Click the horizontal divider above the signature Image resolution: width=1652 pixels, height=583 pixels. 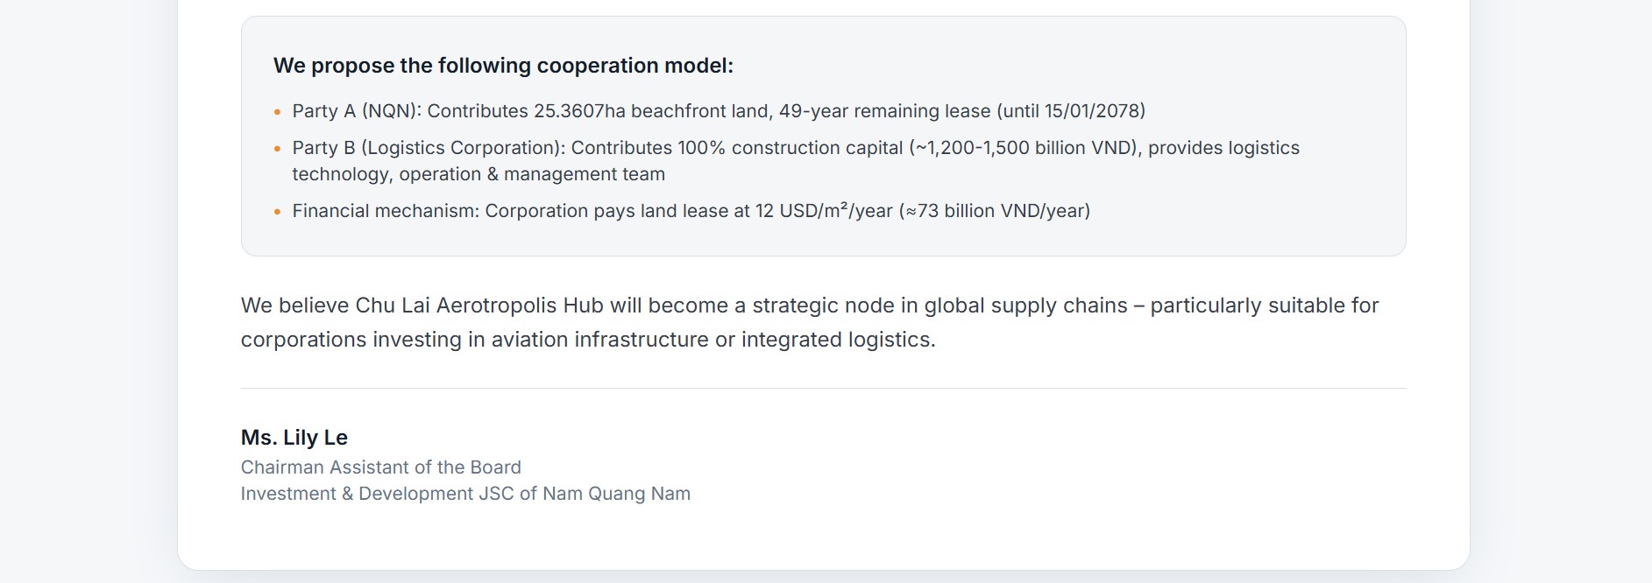coord(823,388)
